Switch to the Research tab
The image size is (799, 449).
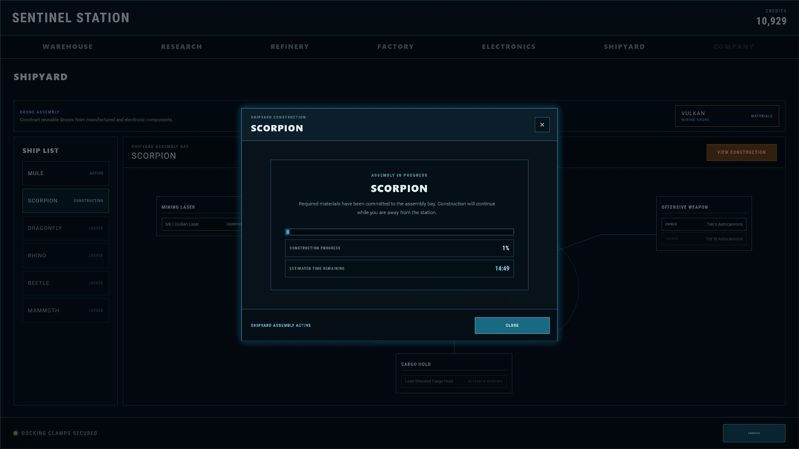181,47
